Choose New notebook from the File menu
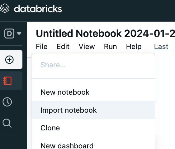The width and height of the screenshot is (175, 149). [x=93, y=92]
